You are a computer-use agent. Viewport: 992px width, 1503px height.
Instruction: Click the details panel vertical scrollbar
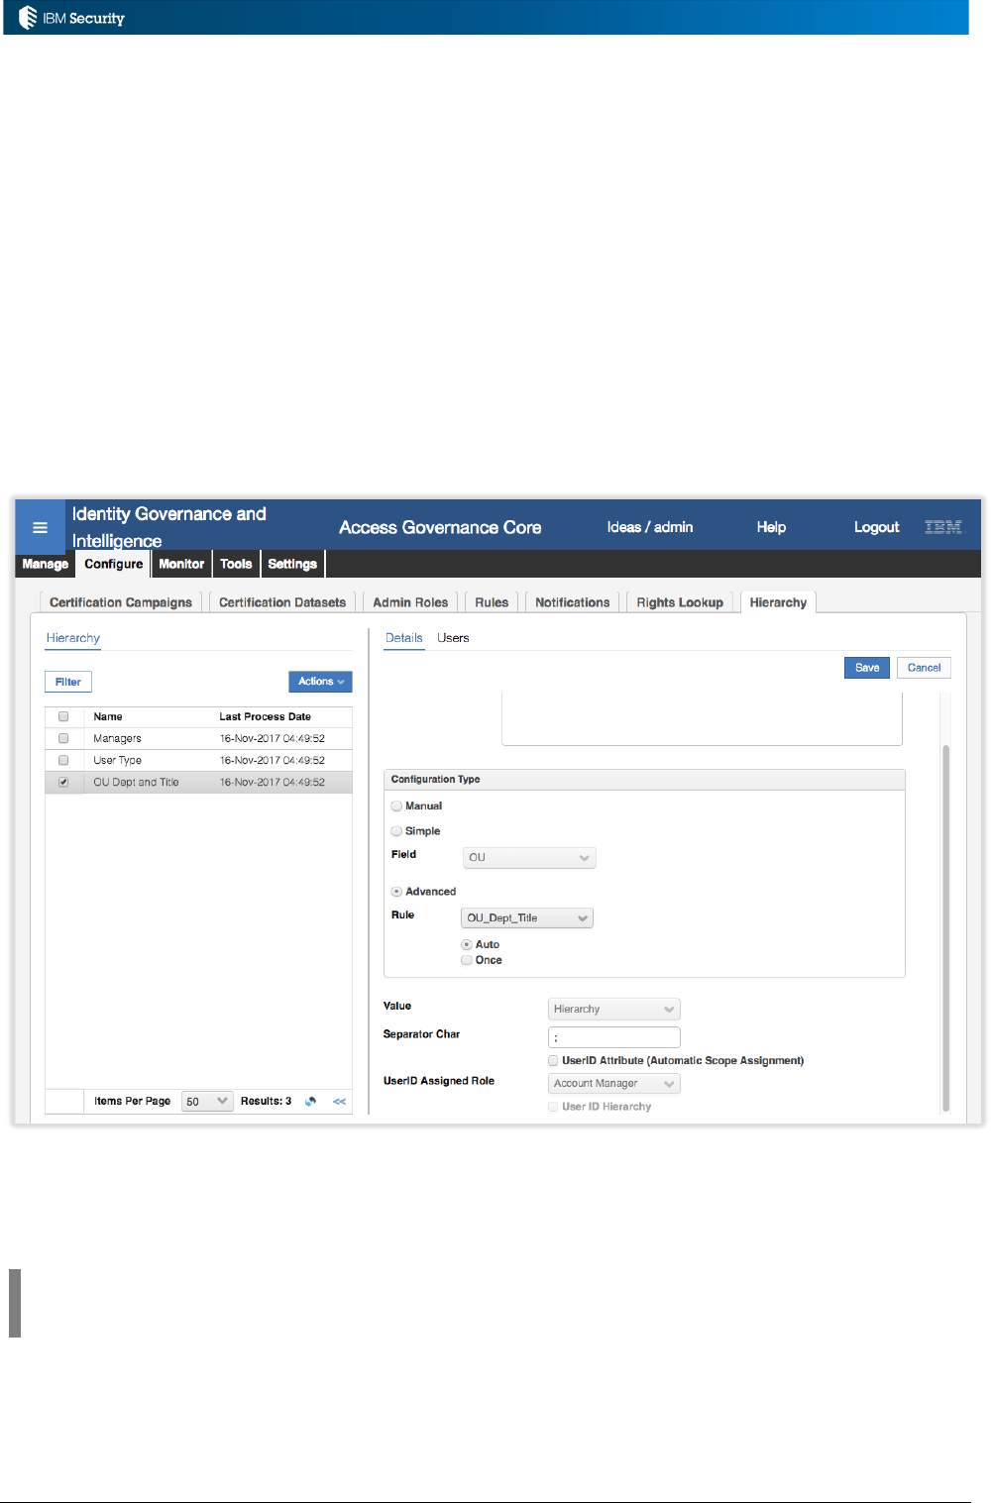(x=945, y=926)
